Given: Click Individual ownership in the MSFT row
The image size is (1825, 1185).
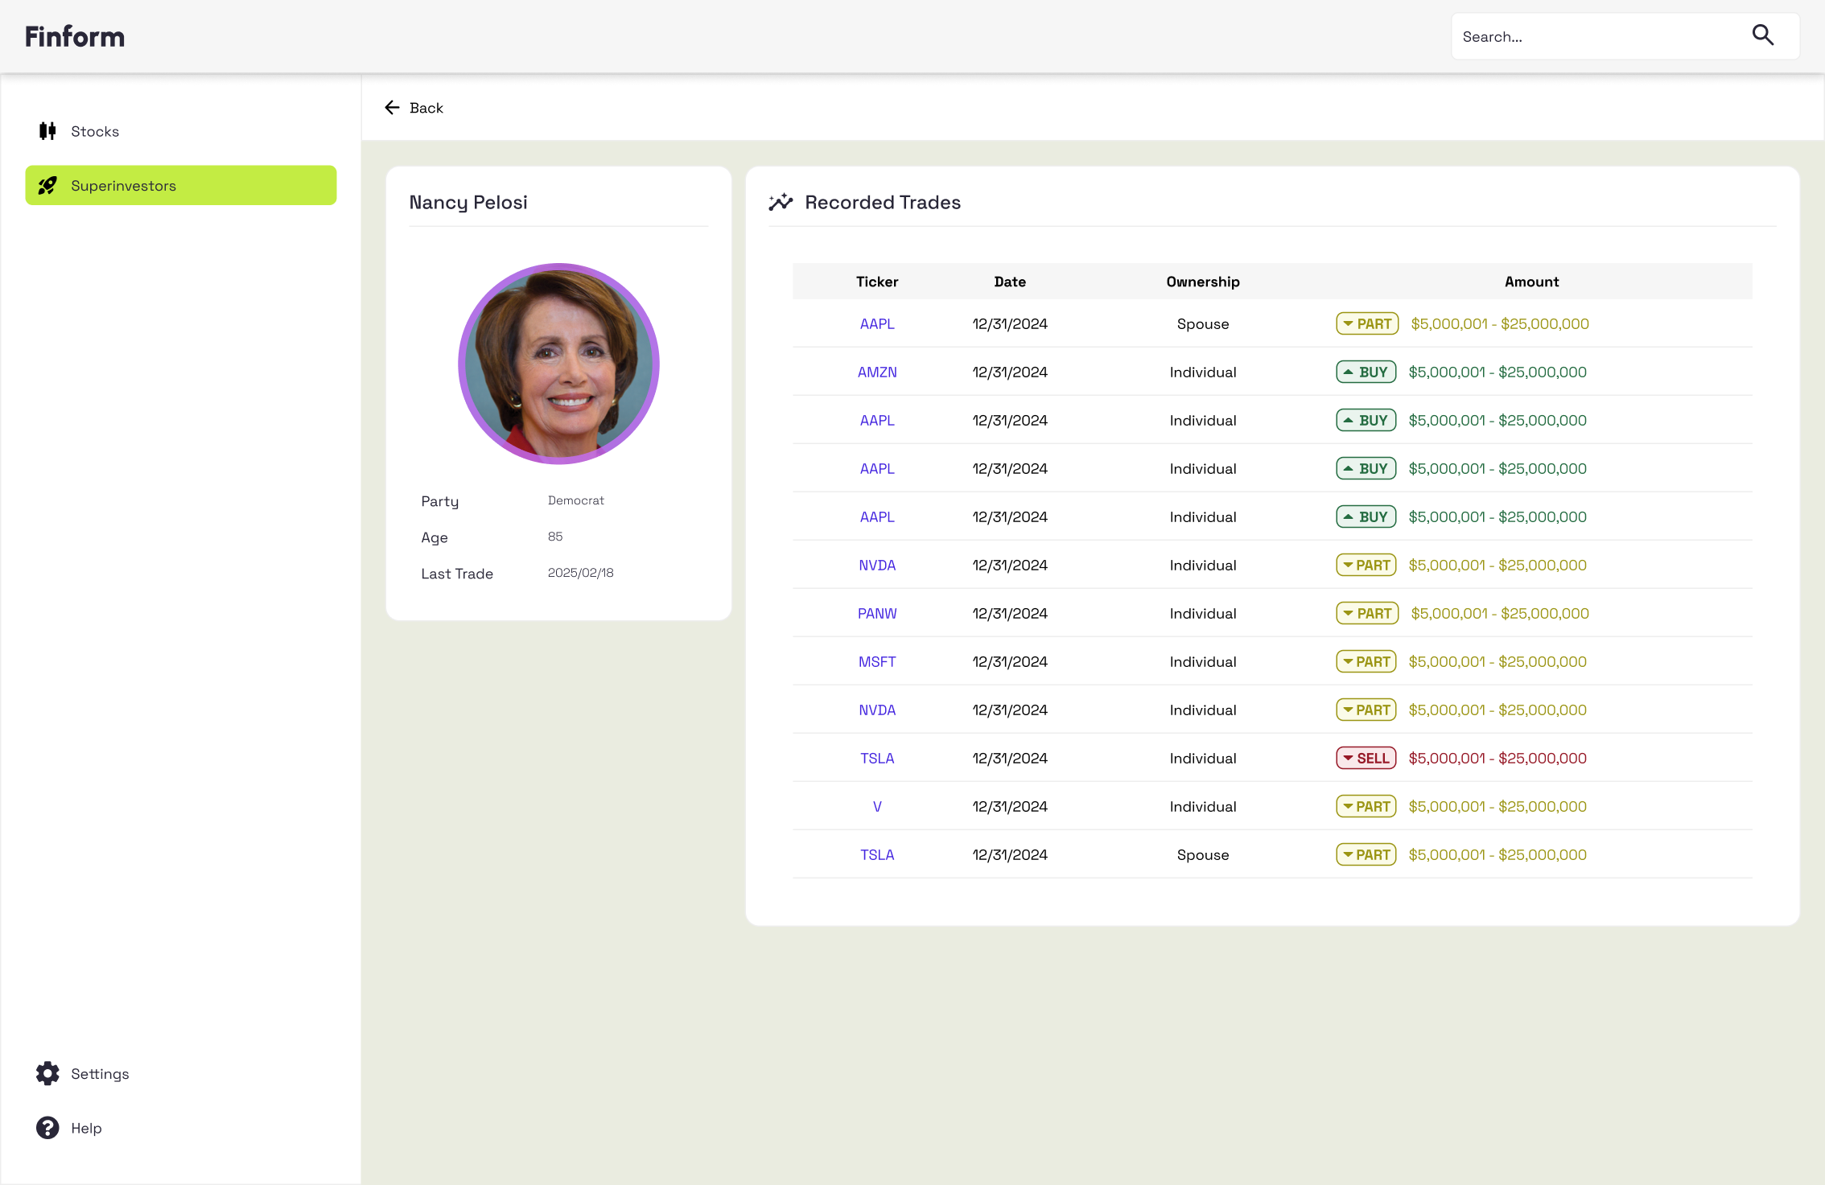Looking at the screenshot, I should pyautogui.click(x=1203, y=662).
